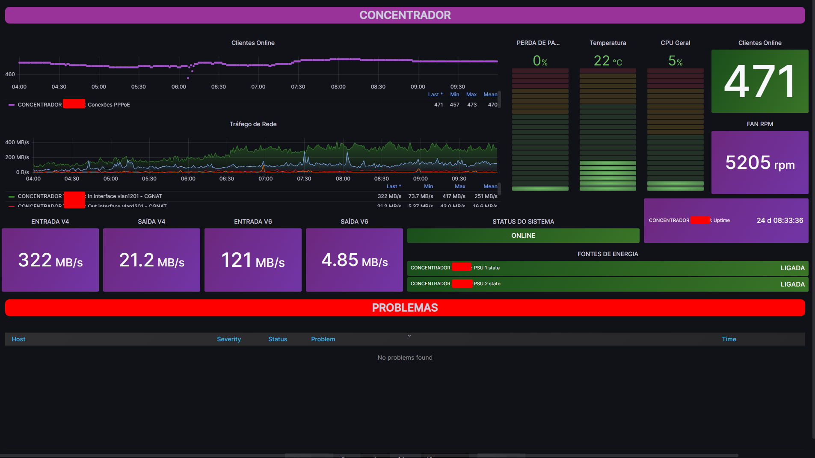Click the CPU Geral bar gauge
Image resolution: width=815 pixels, height=458 pixels.
[x=675, y=128]
